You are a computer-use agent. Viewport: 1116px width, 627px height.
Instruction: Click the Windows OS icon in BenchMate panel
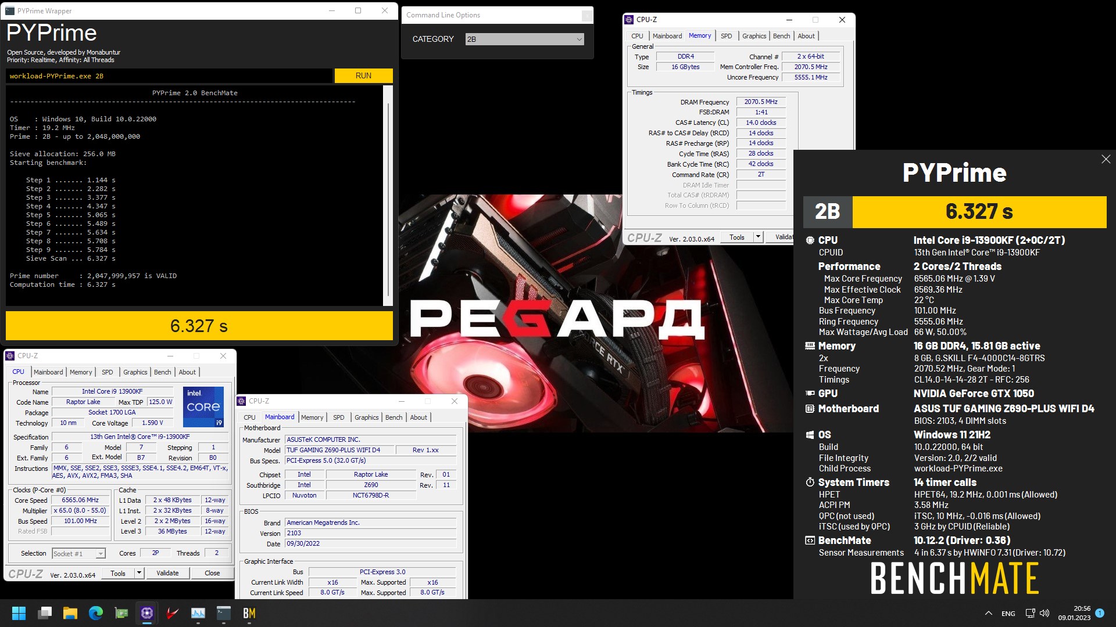(x=810, y=435)
